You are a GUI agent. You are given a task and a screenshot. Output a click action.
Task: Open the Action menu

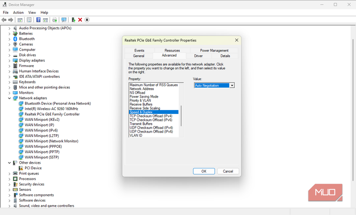[18, 13]
